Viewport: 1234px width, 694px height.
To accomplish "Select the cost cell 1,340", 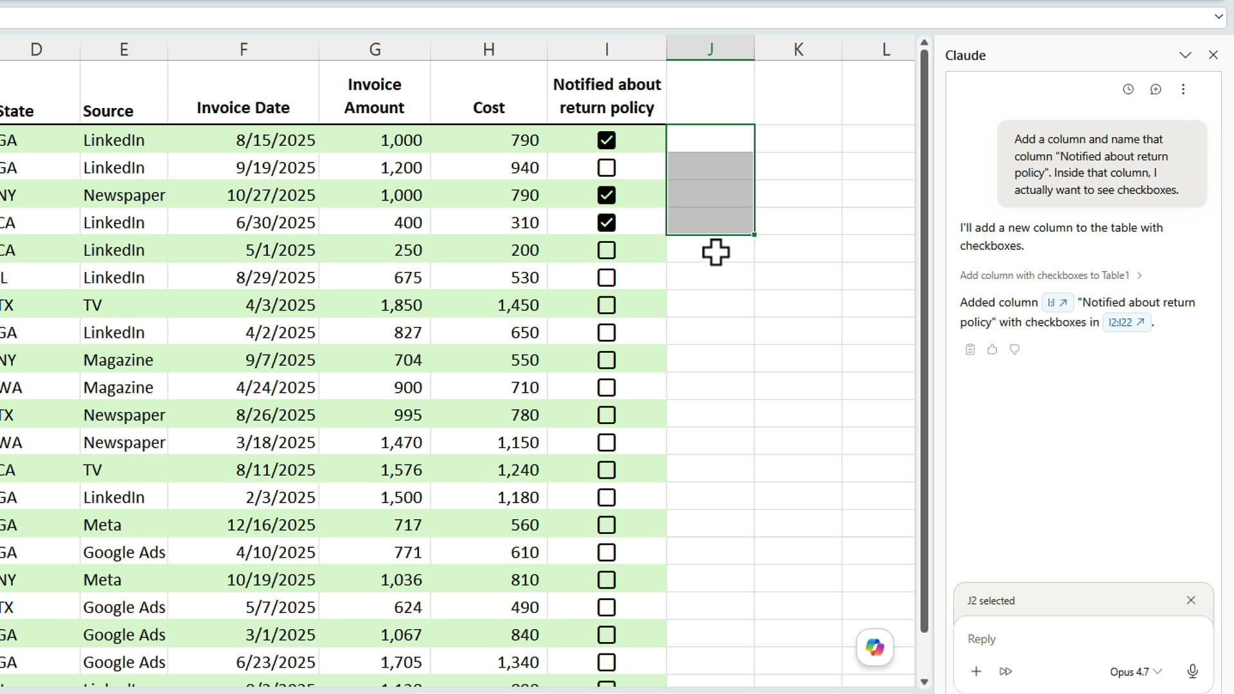I will [x=489, y=662].
